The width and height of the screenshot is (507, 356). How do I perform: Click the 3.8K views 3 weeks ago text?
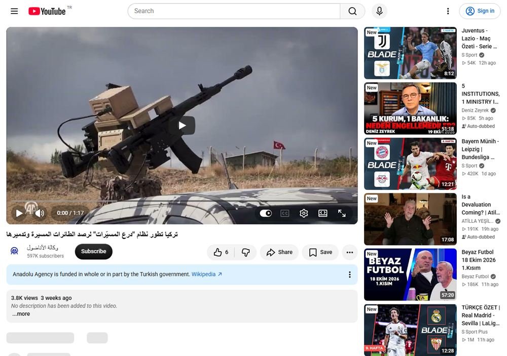(x=42, y=298)
